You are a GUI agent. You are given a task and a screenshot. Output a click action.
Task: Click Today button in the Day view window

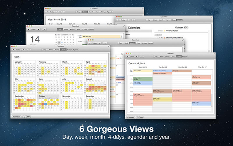pyautogui.click(x=33, y=30)
